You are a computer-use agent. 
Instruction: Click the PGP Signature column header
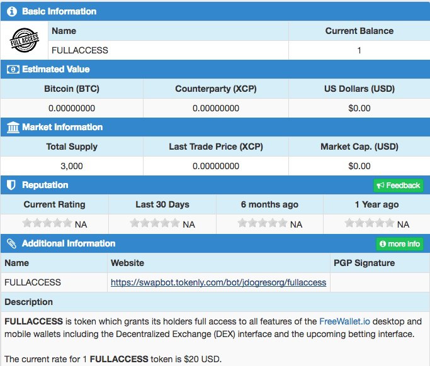click(x=364, y=263)
